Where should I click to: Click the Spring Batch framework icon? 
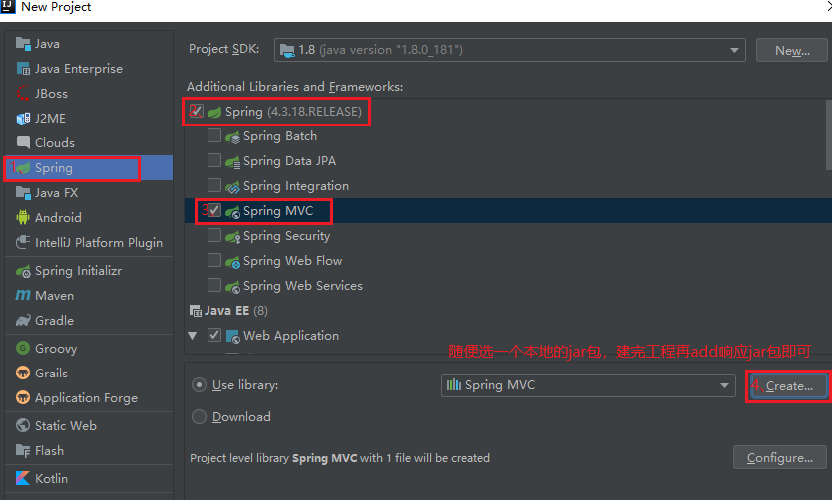(232, 137)
